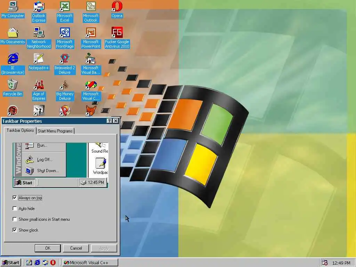Click the Outlook Express quick launch icon
Image resolution: width=356 pixels, height=267 pixels.
point(45,263)
